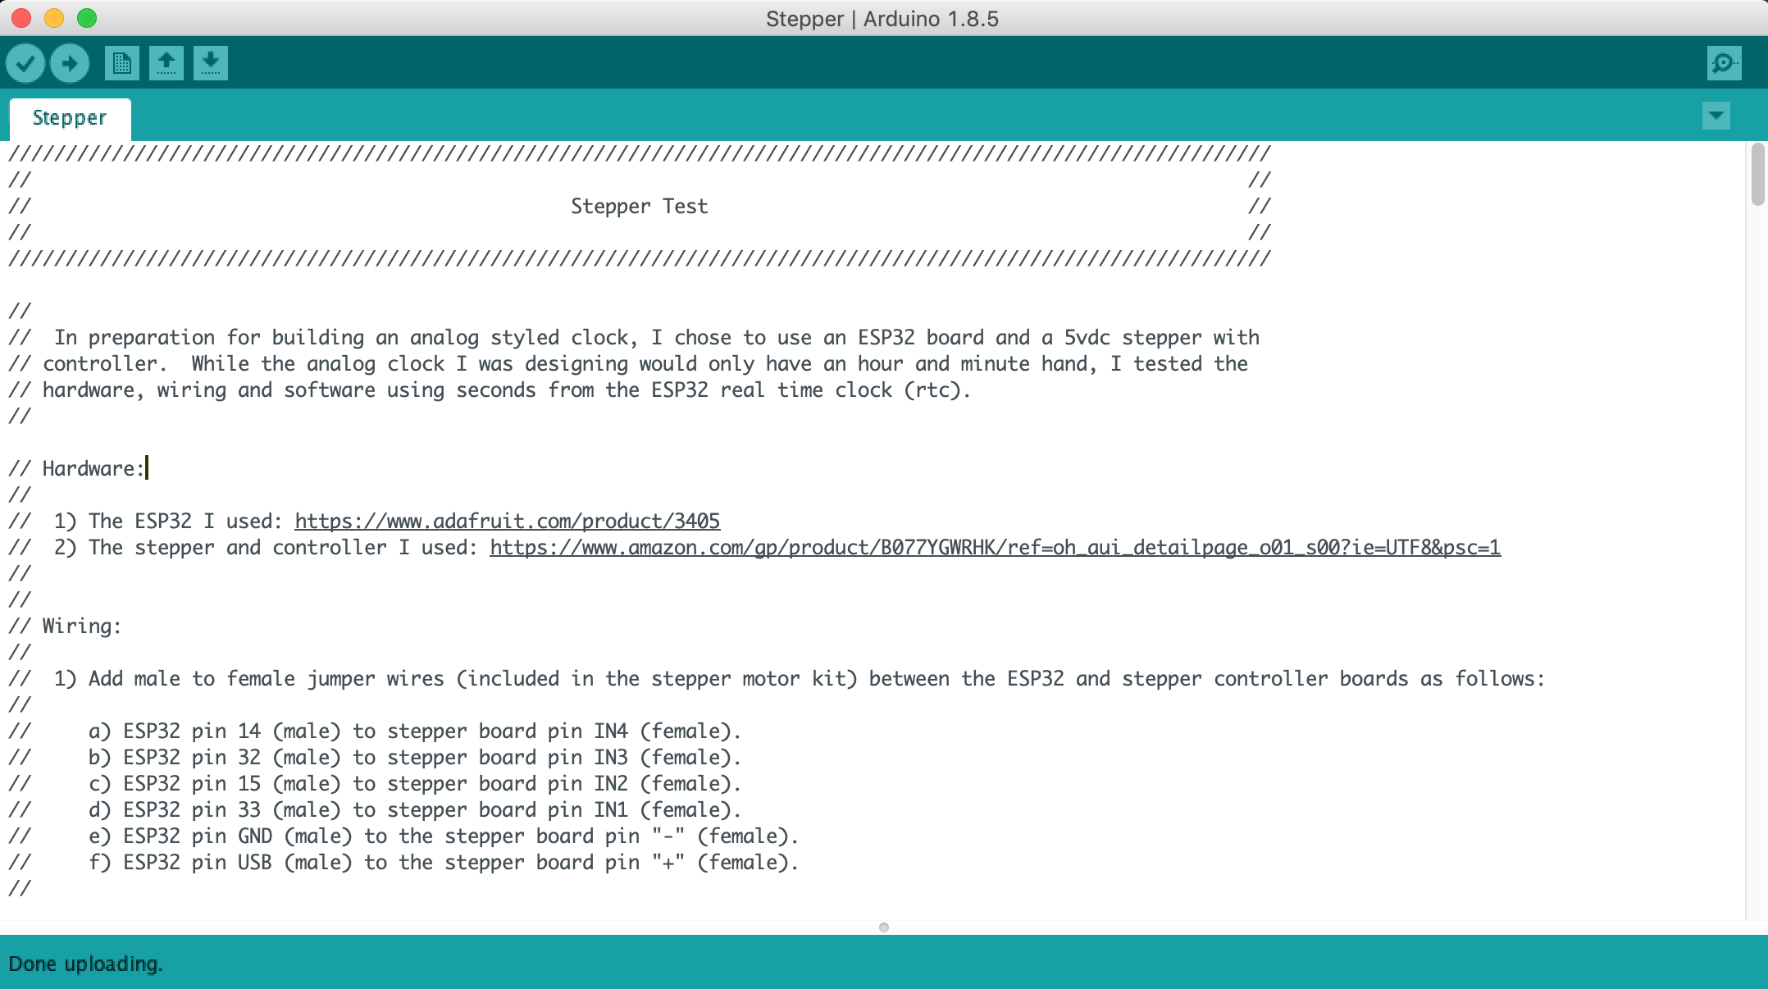Viewport: 1768px width, 989px height.
Task: Click the line 'ESP32 pin 33 (male)' IN1
Action: click(x=375, y=810)
